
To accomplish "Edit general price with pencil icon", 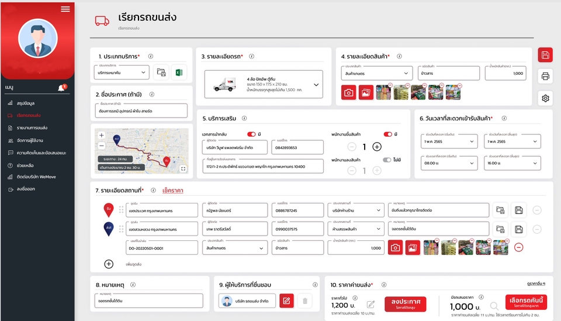I will (370, 305).
